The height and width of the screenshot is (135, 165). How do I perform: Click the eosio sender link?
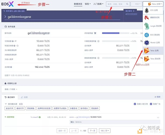(x=71, y=117)
